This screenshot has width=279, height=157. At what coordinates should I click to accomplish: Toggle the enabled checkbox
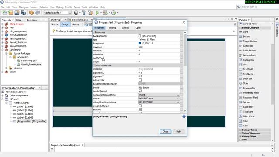(x=140, y=109)
